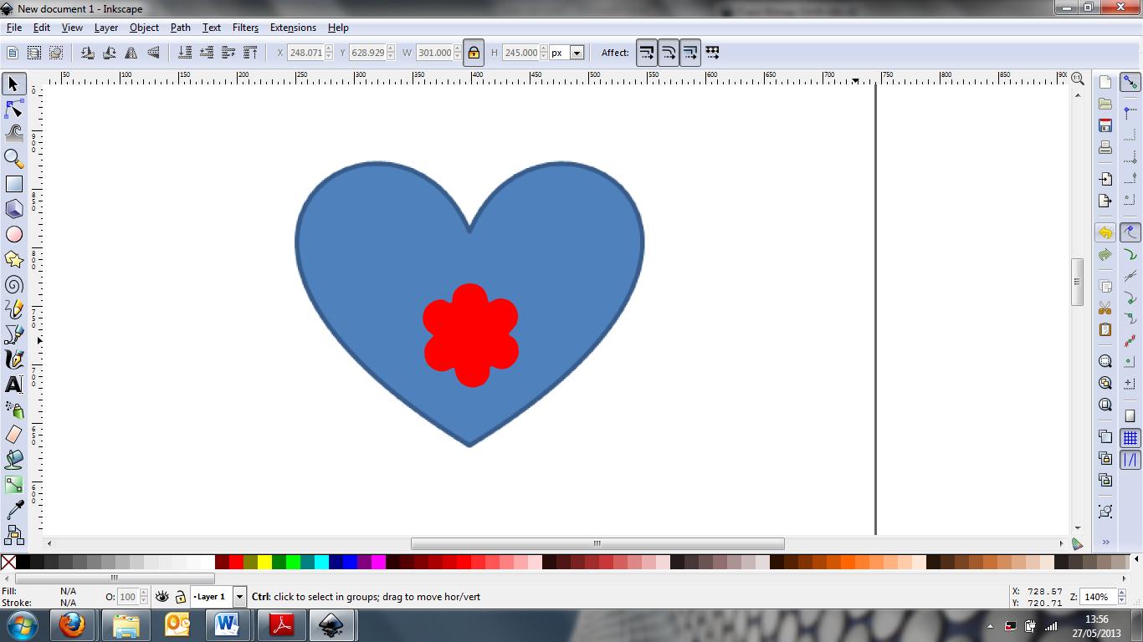Select the Zoom magnifier tool in toolbox
This screenshot has width=1143, height=642.
coord(13,158)
